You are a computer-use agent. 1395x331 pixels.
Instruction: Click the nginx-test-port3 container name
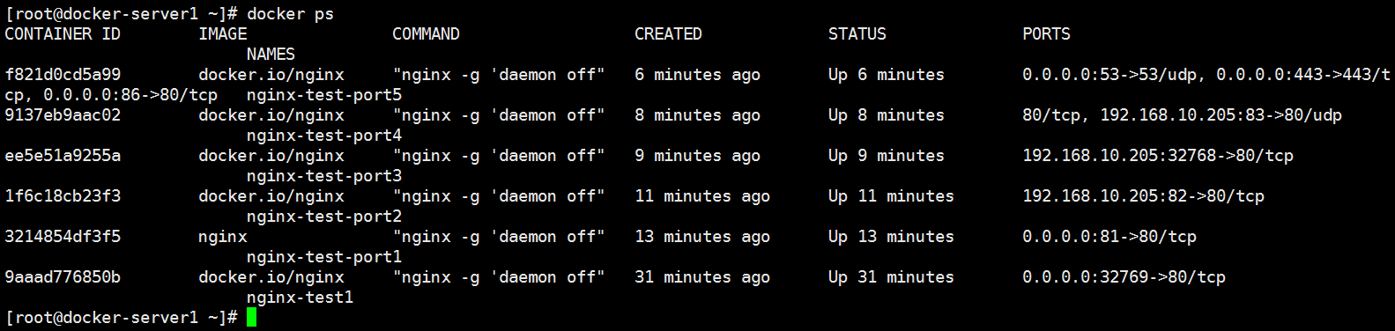[x=324, y=176]
